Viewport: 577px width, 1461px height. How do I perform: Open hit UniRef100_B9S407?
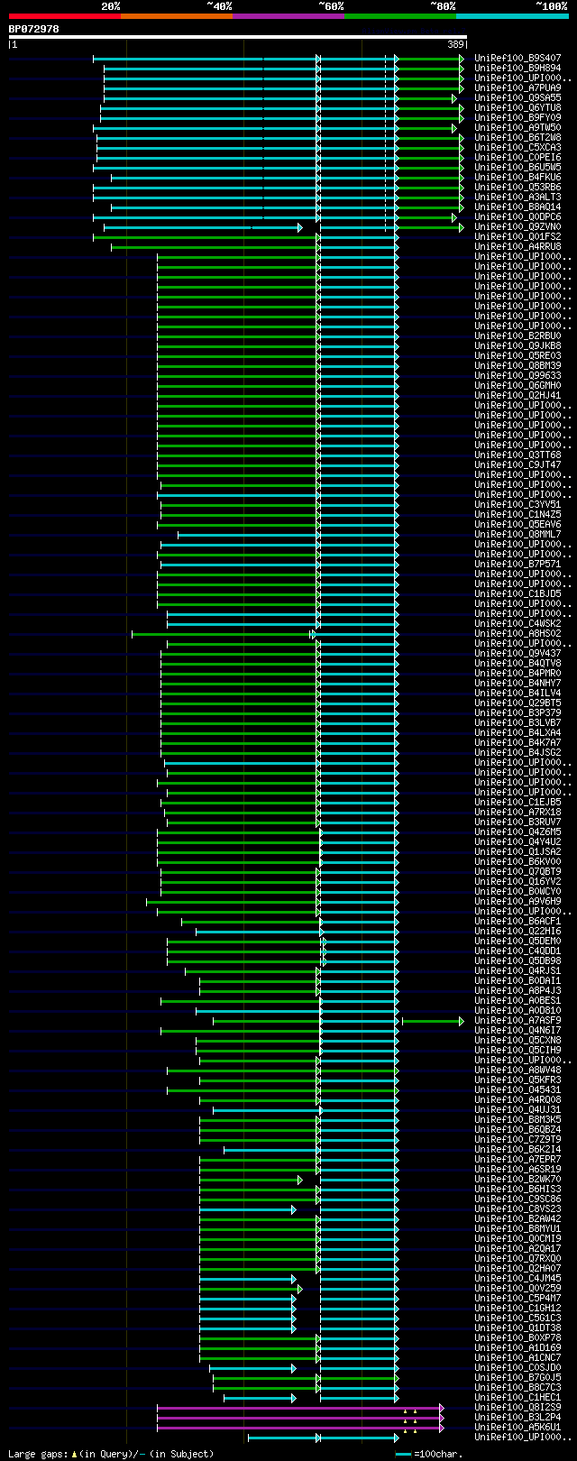[517, 58]
